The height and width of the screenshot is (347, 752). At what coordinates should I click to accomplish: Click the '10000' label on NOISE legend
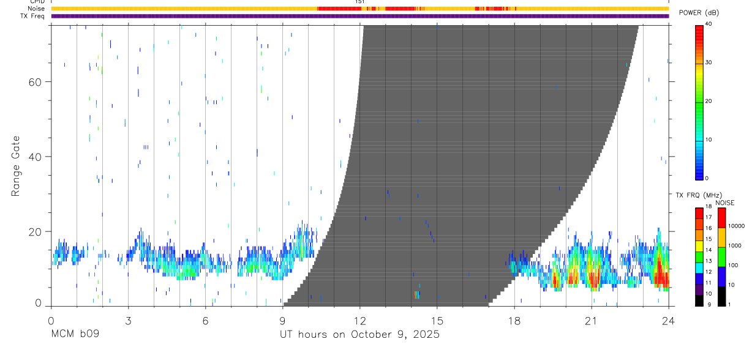click(737, 226)
